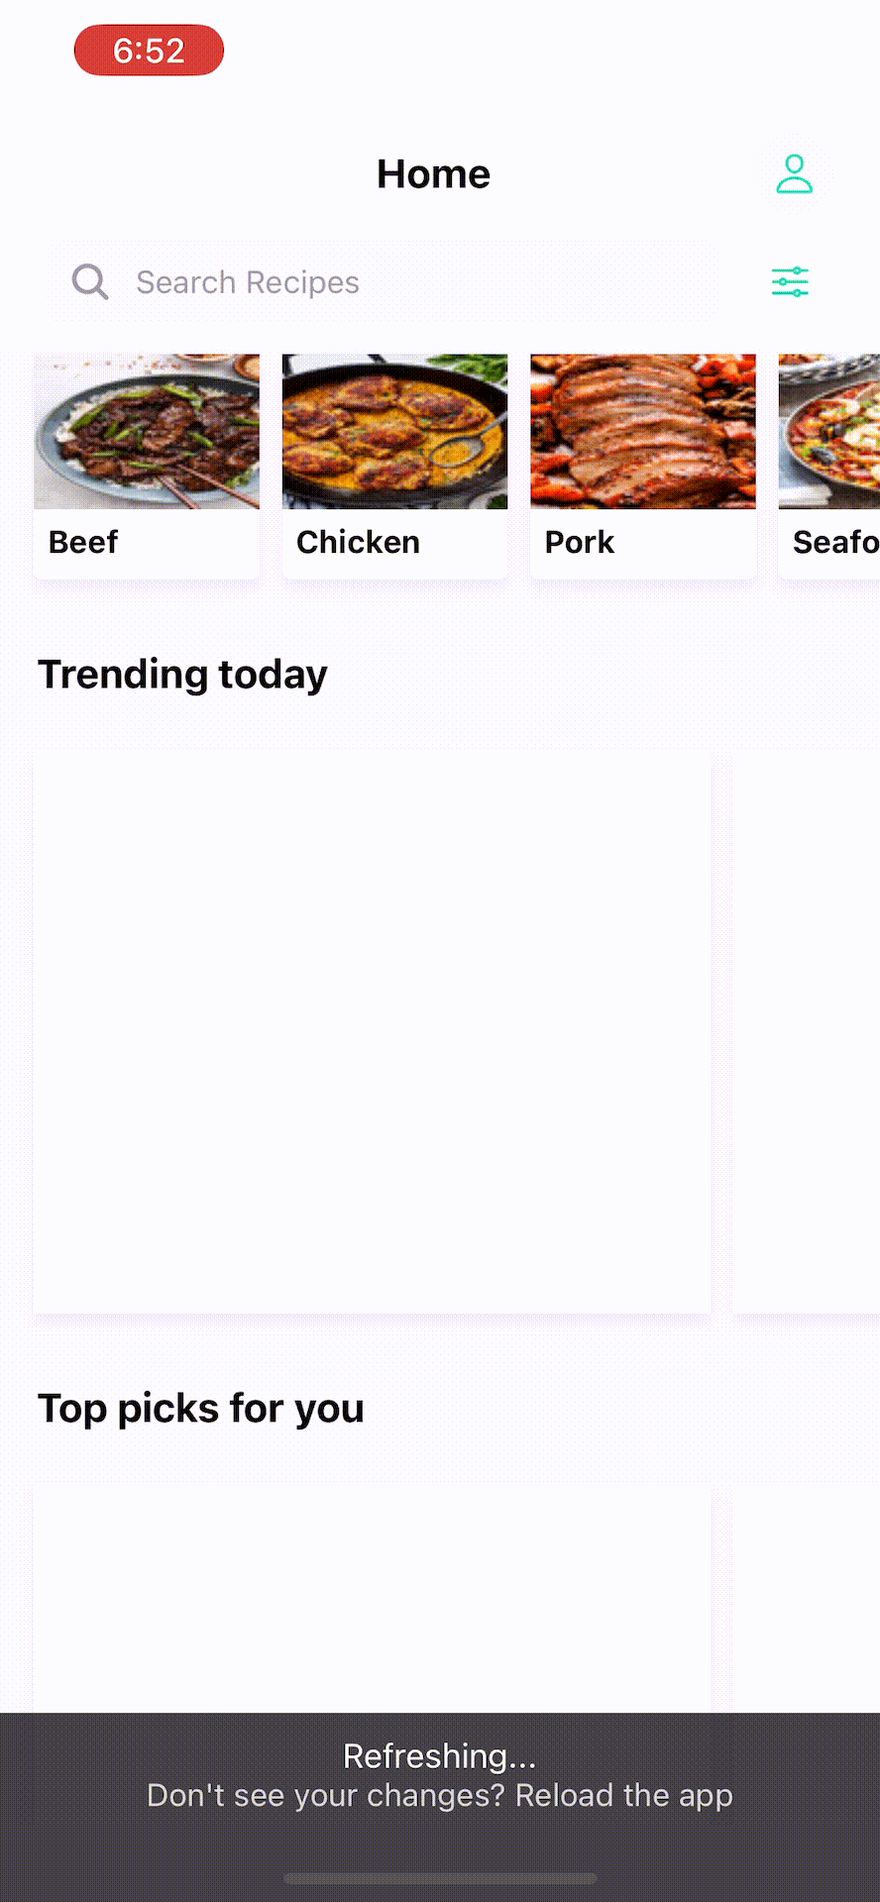Screen dimensions: 880x1902
Task: Tap the Top picks for you heading
Action: coord(201,1409)
